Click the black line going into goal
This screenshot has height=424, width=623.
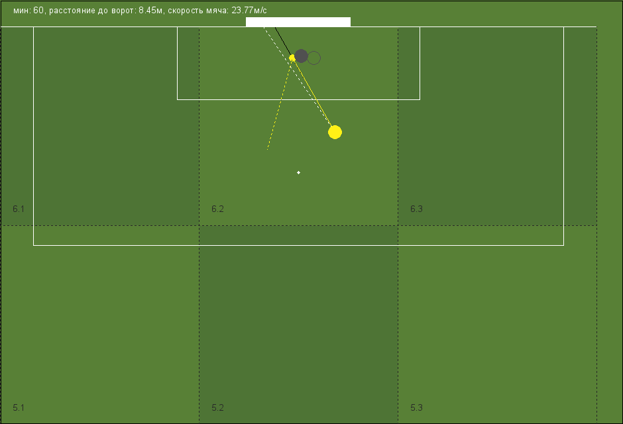[x=283, y=41]
